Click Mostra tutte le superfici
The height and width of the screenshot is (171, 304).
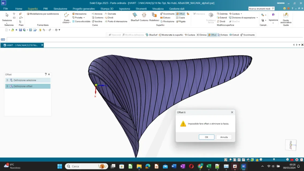[171, 35]
